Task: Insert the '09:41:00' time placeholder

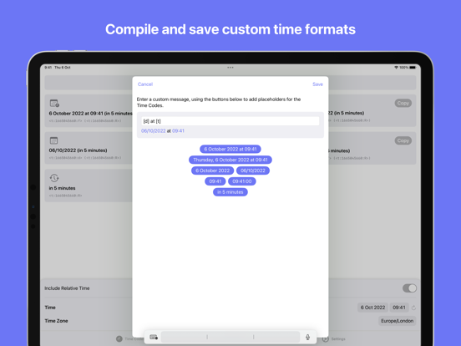Action: pyautogui.click(x=242, y=181)
